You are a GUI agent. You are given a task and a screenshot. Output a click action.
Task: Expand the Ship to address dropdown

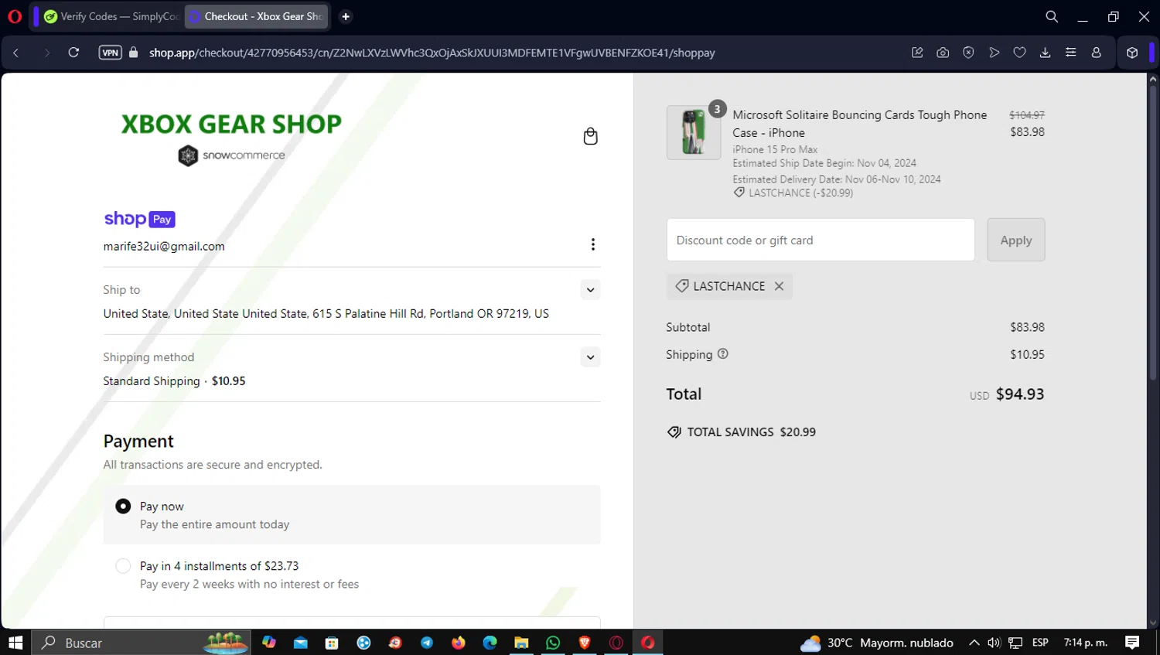coord(590,290)
